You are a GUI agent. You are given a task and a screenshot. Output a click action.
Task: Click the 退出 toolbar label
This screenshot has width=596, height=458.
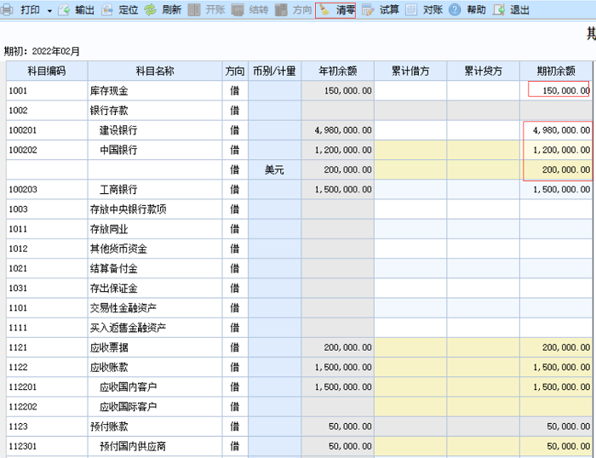pos(519,10)
